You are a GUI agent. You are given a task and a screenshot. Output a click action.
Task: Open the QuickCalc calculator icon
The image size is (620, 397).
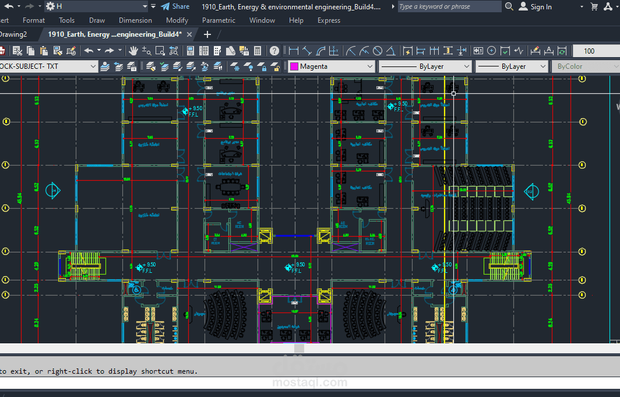coord(258,51)
